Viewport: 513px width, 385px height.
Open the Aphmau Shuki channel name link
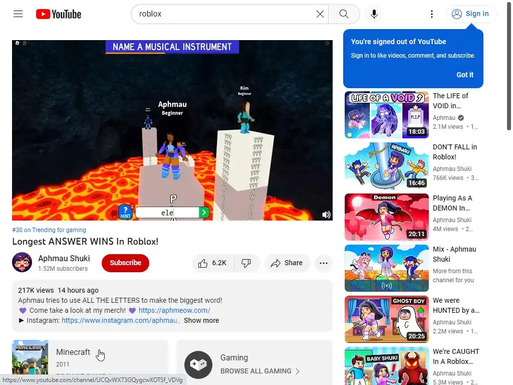(64, 258)
